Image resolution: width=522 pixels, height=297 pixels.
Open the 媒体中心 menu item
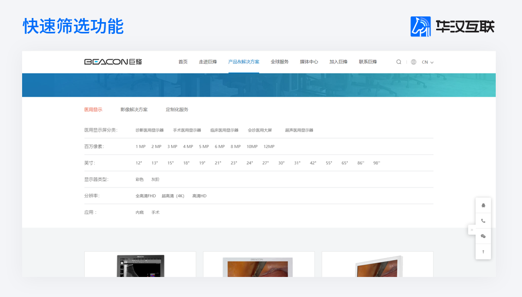click(309, 62)
